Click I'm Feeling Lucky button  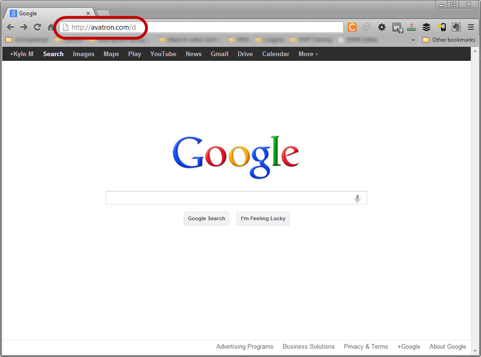click(x=263, y=218)
